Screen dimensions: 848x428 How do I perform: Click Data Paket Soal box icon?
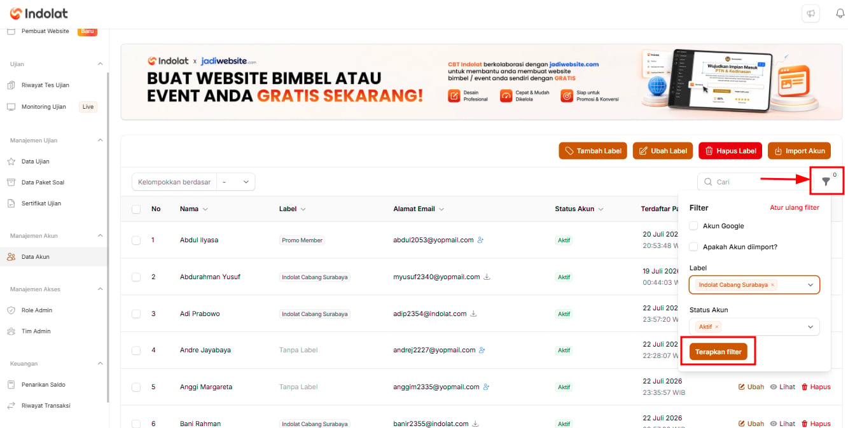coord(11,183)
